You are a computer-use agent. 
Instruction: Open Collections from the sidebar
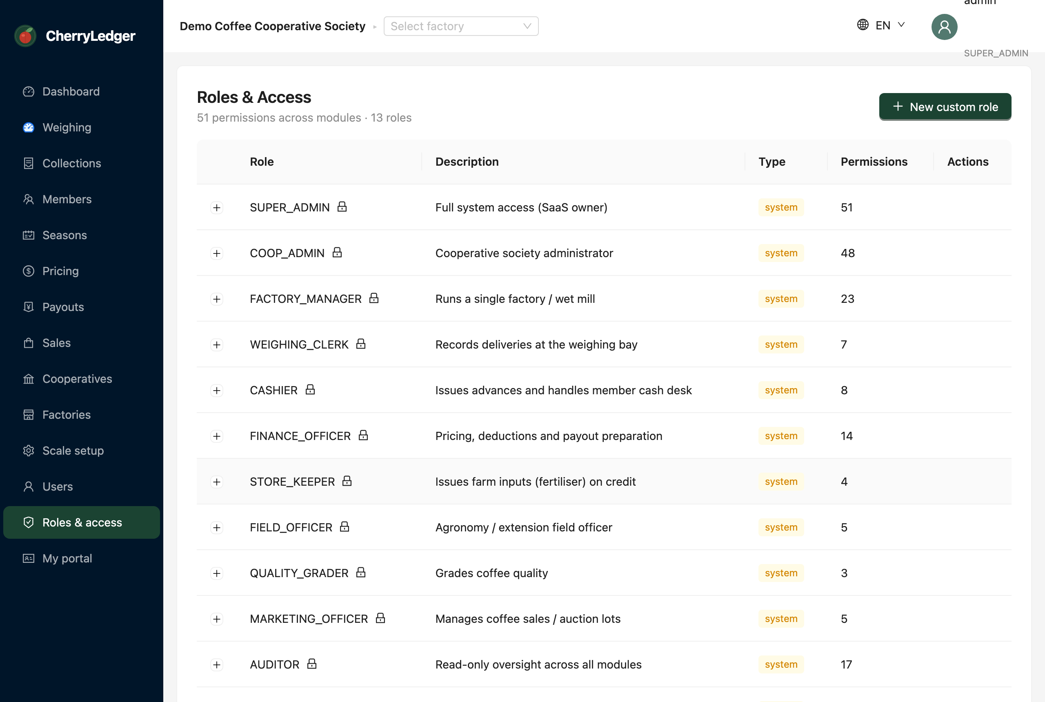tap(82, 163)
